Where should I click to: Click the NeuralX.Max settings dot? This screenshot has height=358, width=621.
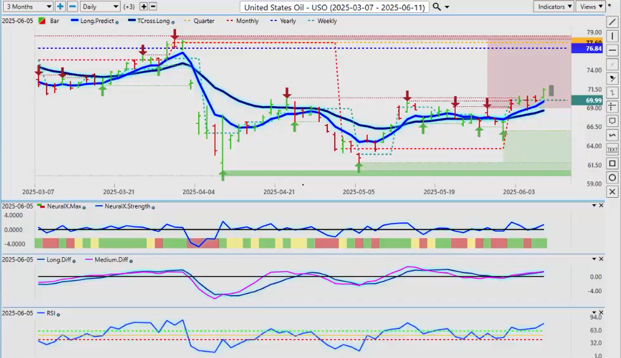[x=84, y=207]
